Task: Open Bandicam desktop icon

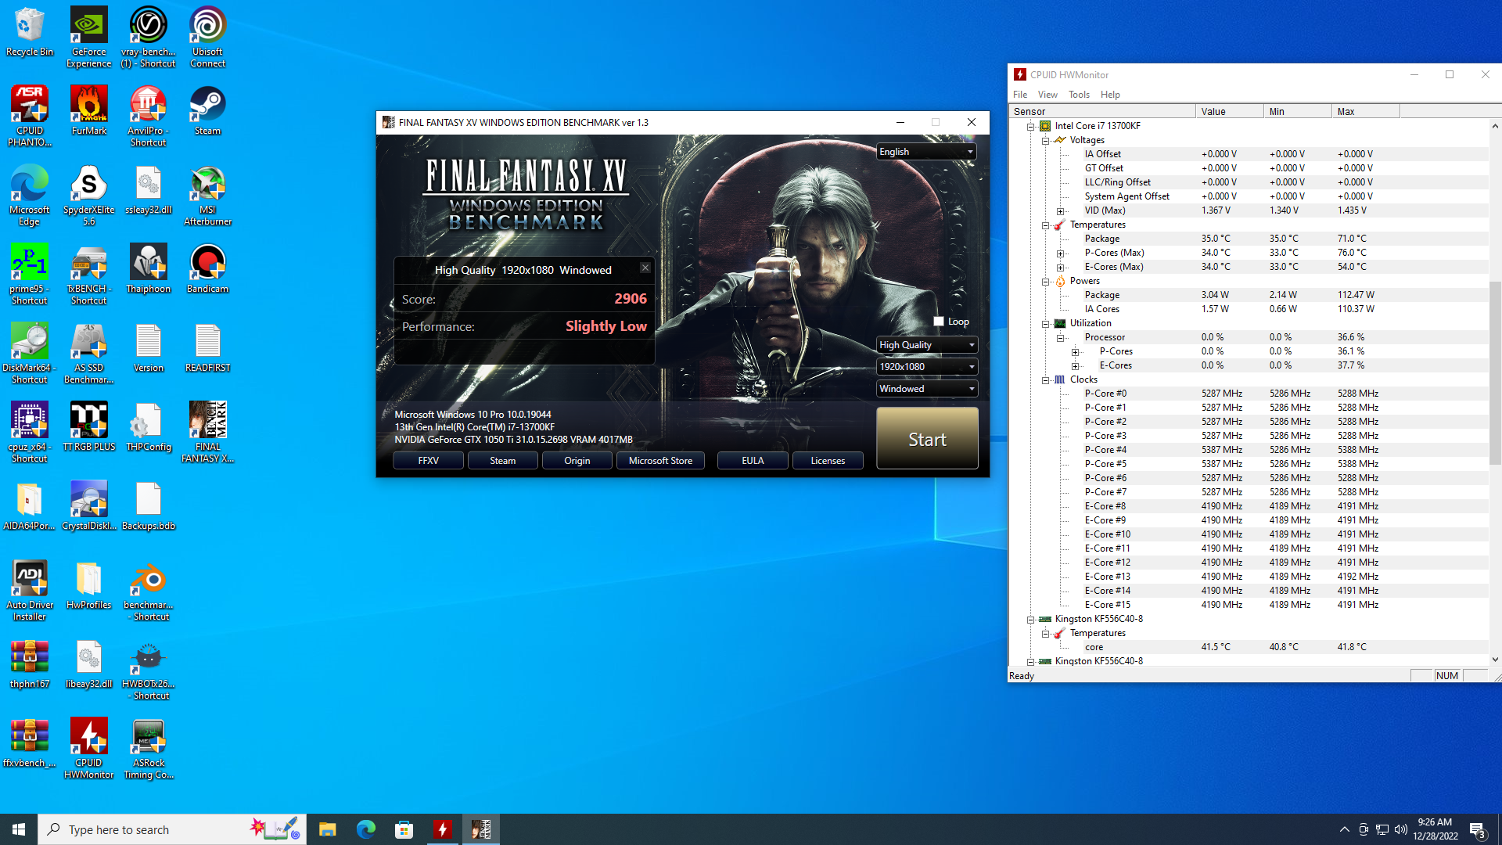Action: point(207,264)
